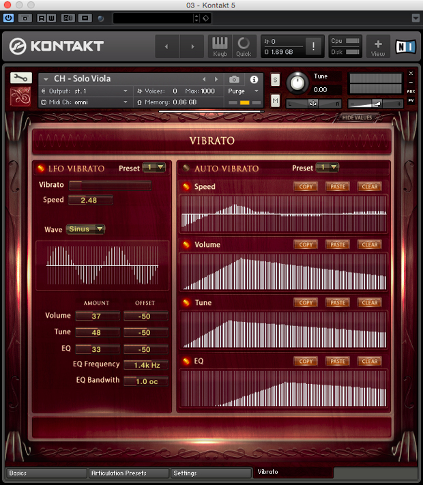The height and width of the screenshot is (485, 423).
Task: Adjust the Vibrato amount slider
Action: (x=110, y=186)
